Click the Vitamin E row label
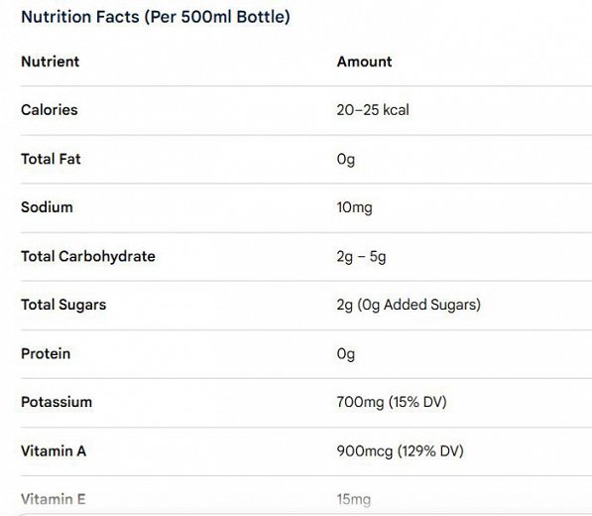 click(x=54, y=499)
